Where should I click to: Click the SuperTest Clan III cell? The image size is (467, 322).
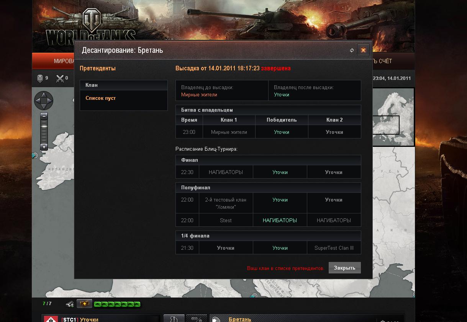tap(334, 248)
